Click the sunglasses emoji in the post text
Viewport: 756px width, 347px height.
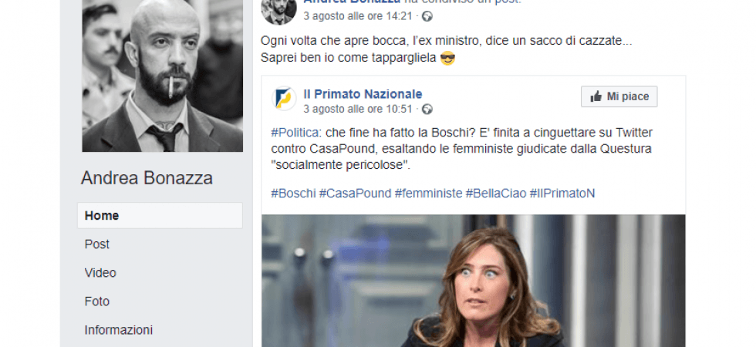point(447,59)
